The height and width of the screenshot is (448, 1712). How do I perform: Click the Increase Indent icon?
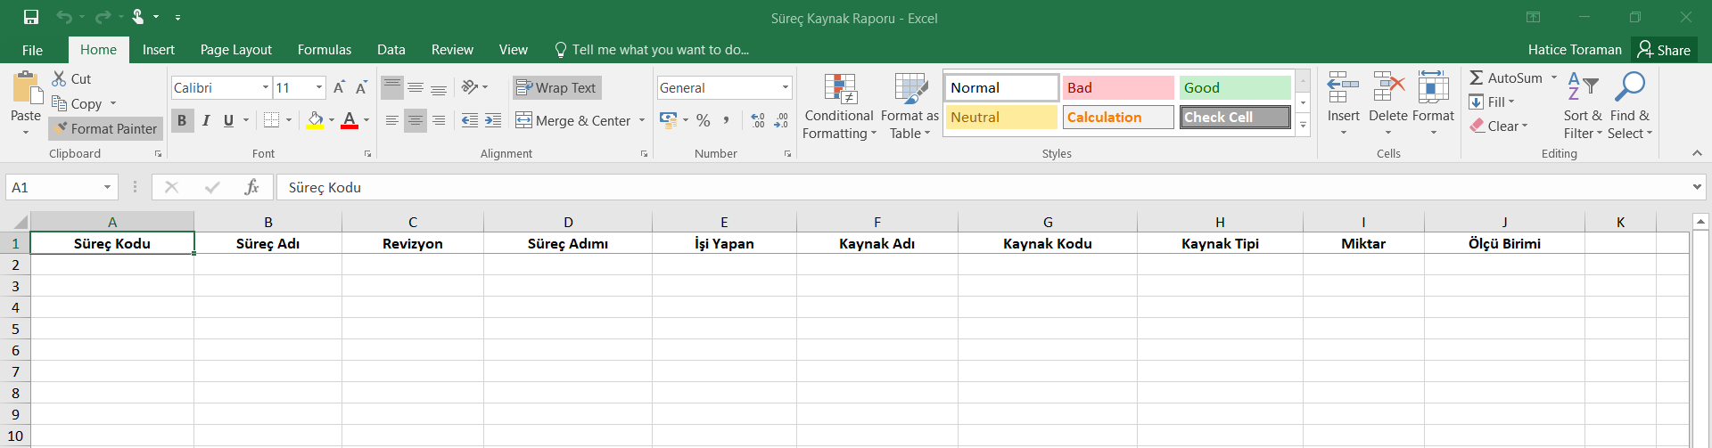(x=493, y=120)
